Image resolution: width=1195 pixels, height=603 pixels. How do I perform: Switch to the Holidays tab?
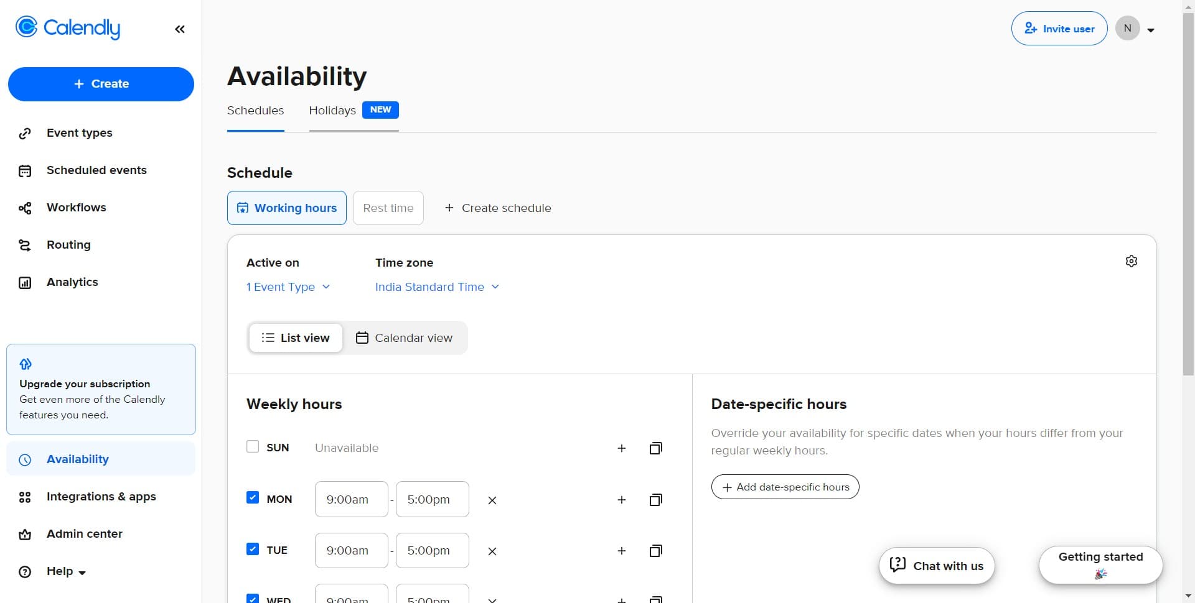[x=332, y=111]
